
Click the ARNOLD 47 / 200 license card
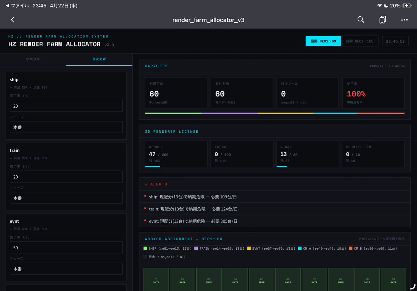[x=176, y=154]
